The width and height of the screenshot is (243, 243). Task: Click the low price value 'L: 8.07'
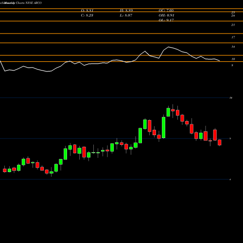coord(126,16)
